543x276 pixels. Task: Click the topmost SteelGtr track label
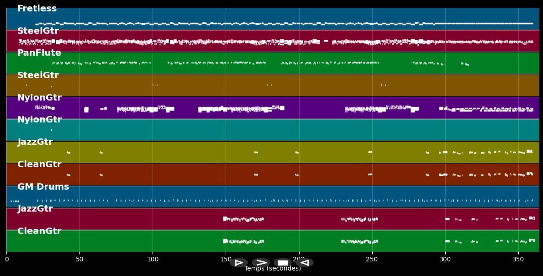tap(38, 31)
